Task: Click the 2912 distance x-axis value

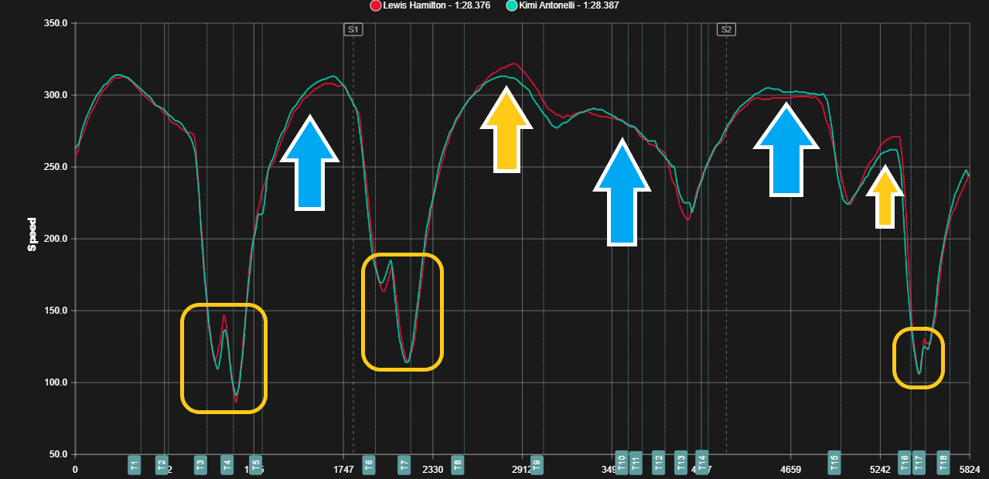Action: pyautogui.click(x=522, y=469)
